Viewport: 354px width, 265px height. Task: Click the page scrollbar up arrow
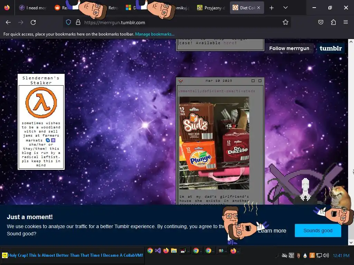[x=351, y=42]
